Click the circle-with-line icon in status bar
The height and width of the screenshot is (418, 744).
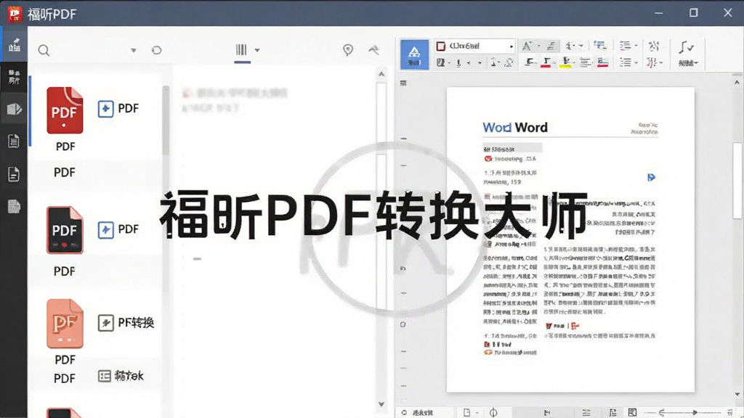(x=493, y=413)
